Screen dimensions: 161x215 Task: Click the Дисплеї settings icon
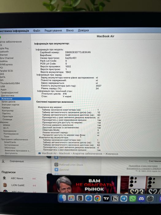pos(56,170)
